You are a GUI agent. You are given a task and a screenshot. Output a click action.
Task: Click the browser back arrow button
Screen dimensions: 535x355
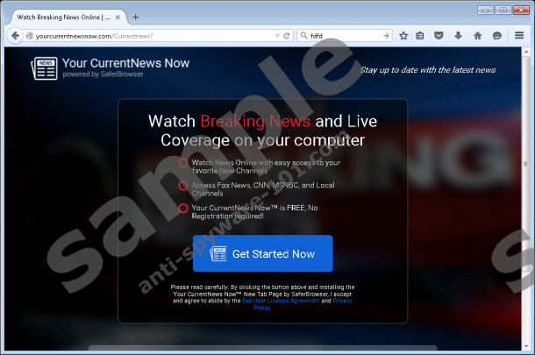[x=14, y=36]
